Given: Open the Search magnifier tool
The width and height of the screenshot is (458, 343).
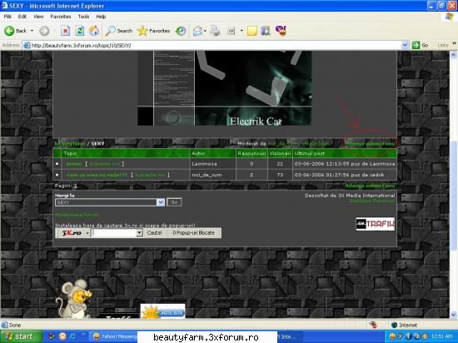Looking at the screenshot, I should tap(110, 31).
